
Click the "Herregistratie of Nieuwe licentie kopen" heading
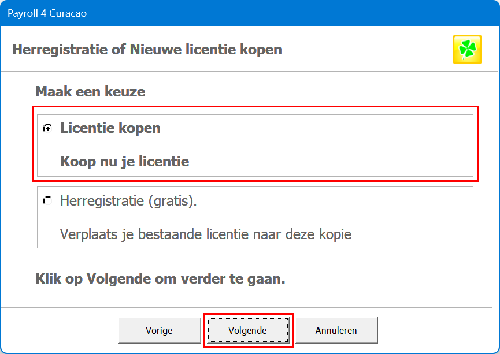click(147, 49)
